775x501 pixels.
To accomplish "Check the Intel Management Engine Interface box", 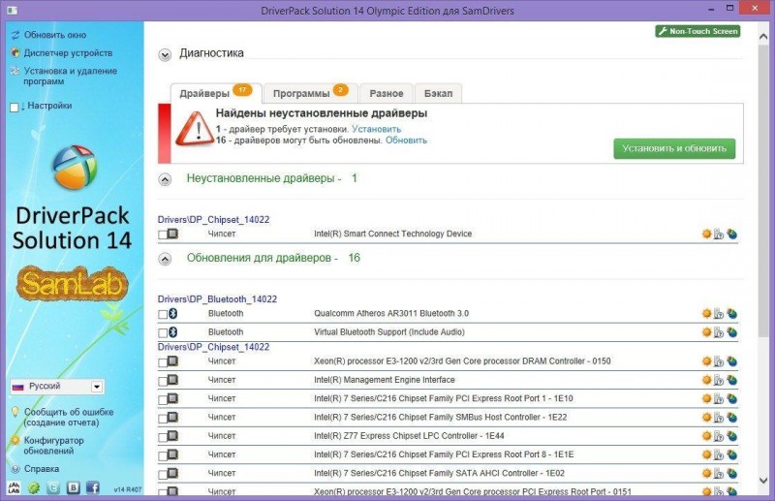I will pyautogui.click(x=163, y=381).
